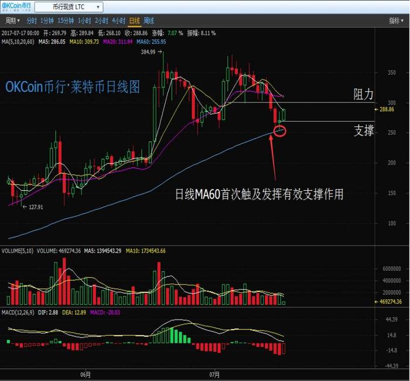Switch to 4小时 timeframe
Screen dimensions: 410x381
[x=119, y=20]
